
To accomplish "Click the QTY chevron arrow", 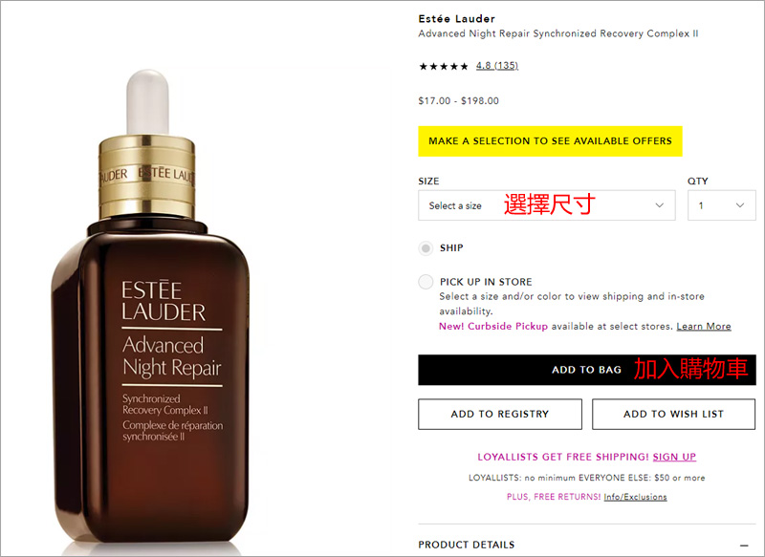I will coord(739,205).
